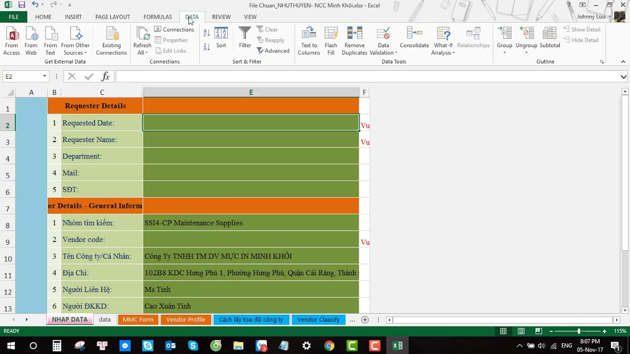Screen dimensions: 630x354
Task: Save workbook from Quick Access Toolbar
Action: (22, 5)
